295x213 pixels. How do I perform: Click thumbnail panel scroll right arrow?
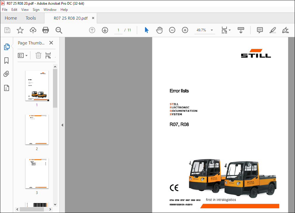tap(50, 209)
